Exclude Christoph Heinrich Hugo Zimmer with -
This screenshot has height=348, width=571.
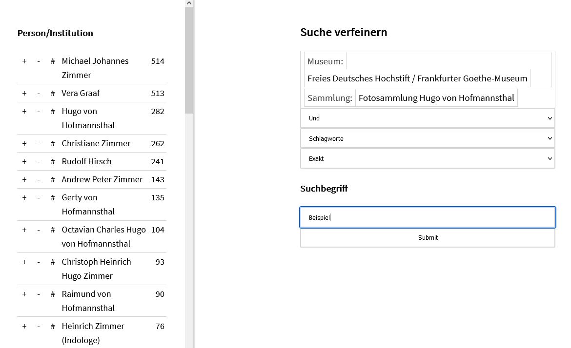tap(39, 262)
